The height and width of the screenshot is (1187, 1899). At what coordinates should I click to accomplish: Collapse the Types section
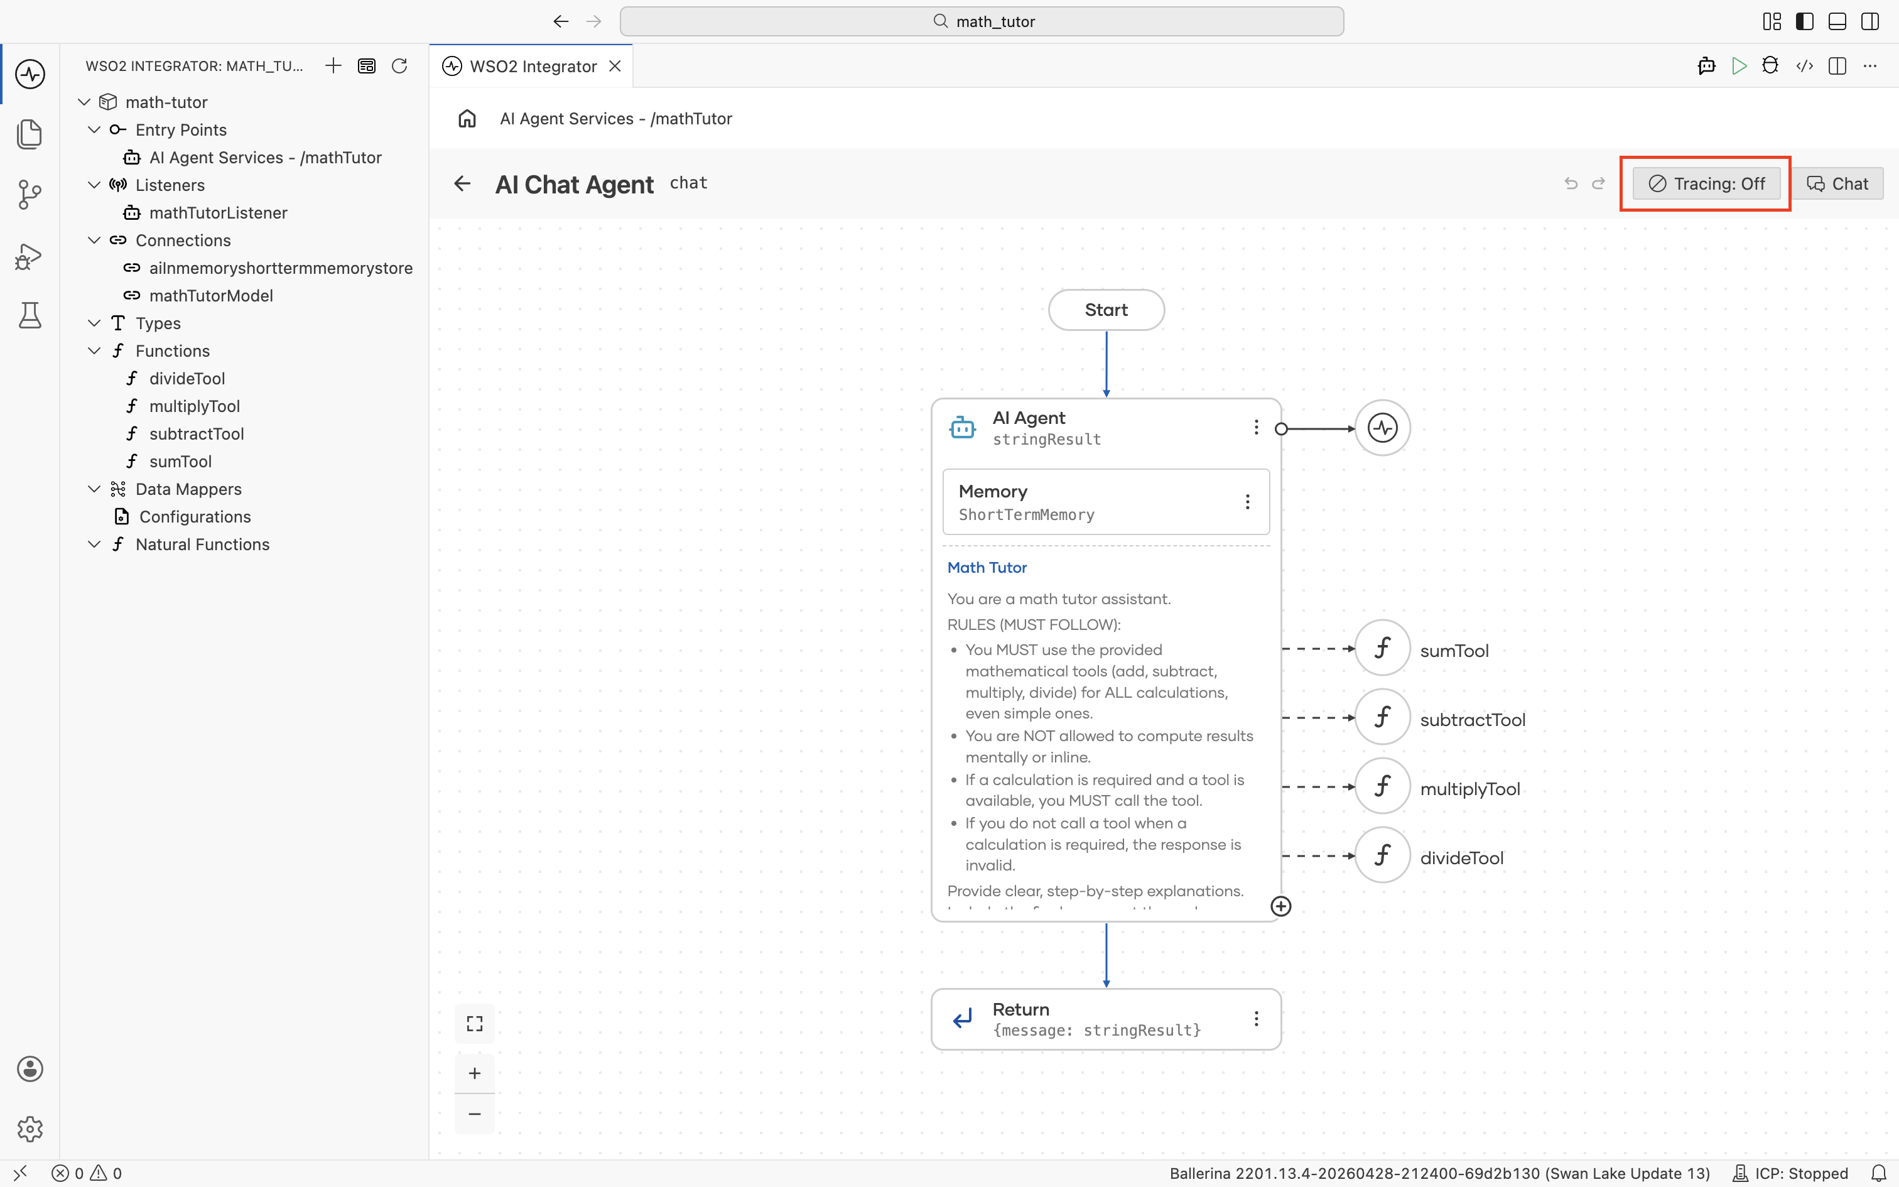pyautogui.click(x=94, y=323)
